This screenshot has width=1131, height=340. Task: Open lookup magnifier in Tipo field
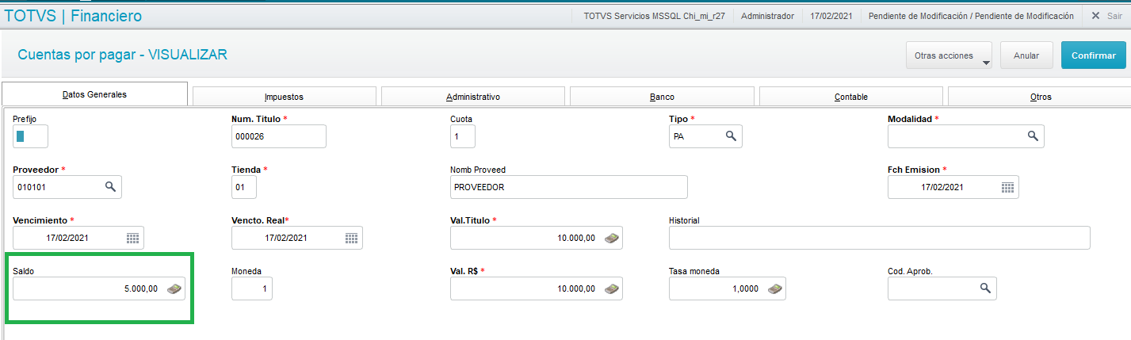[731, 136]
